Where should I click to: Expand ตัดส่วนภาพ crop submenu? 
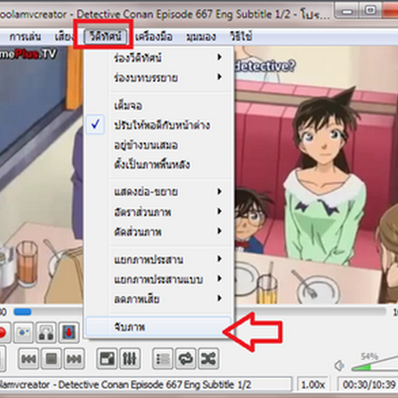coord(158,231)
